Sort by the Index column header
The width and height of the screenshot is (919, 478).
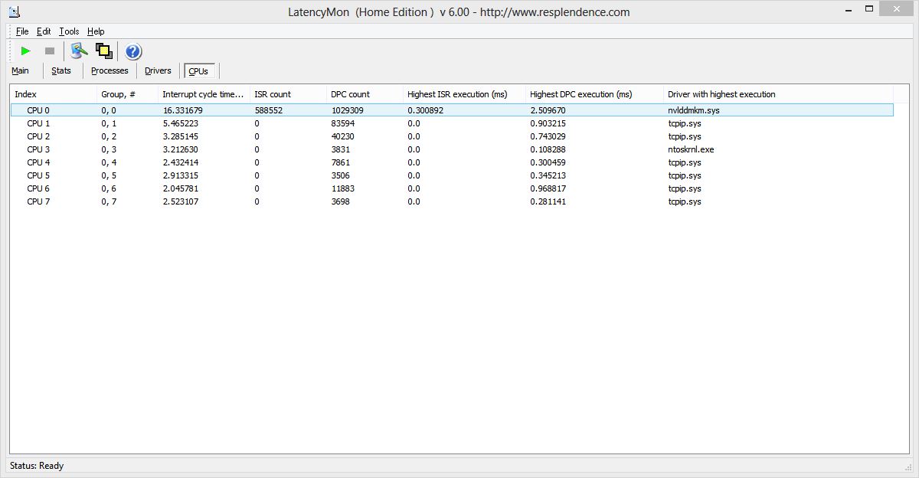[54, 94]
